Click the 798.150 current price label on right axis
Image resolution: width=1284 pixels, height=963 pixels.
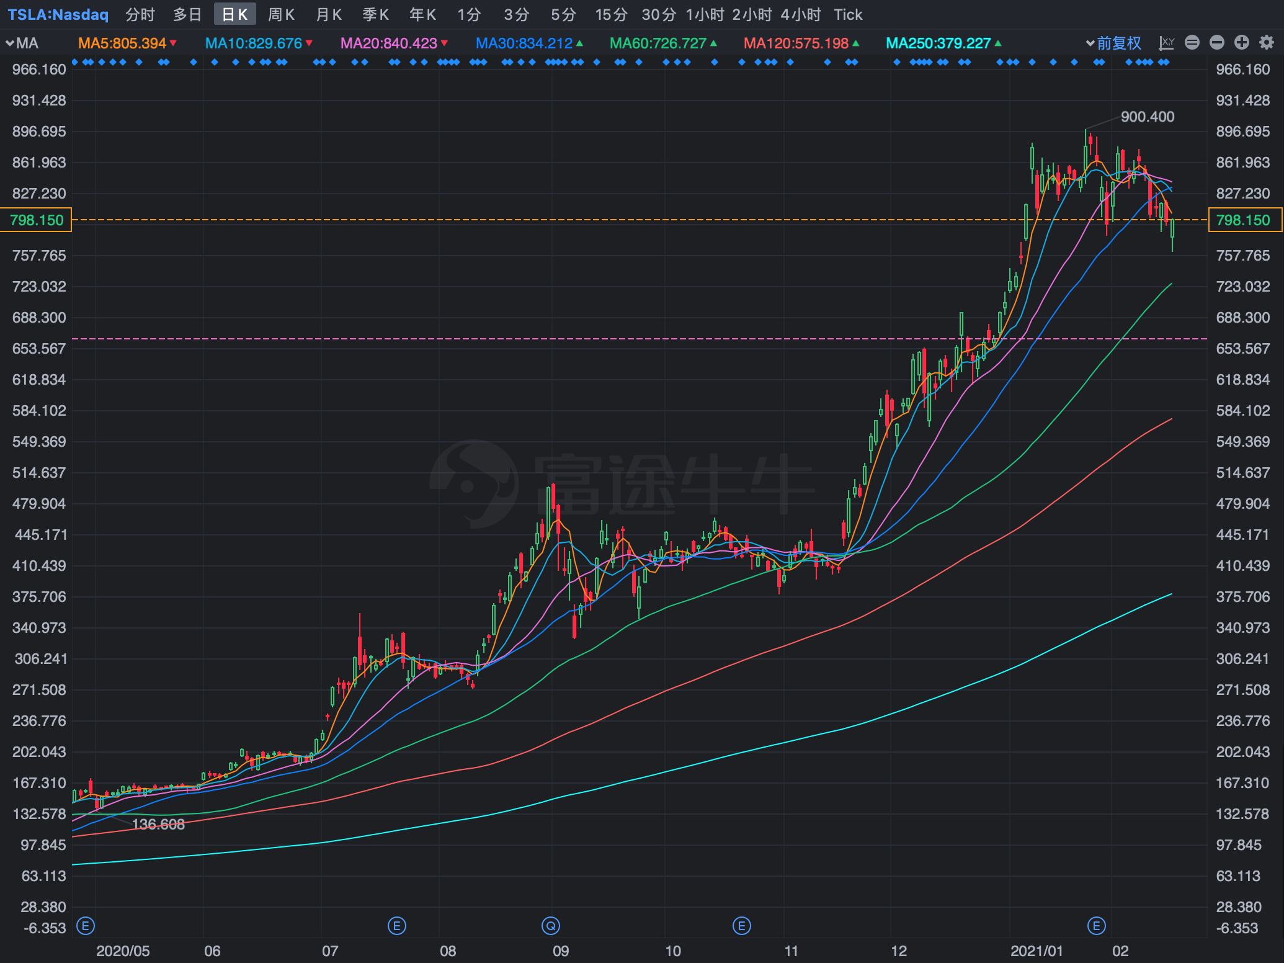1244,220
